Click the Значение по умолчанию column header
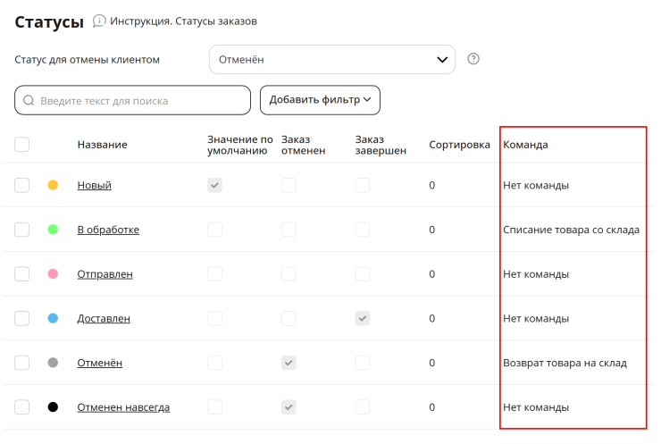The width and height of the screenshot is (661, 444). point(240,145)
